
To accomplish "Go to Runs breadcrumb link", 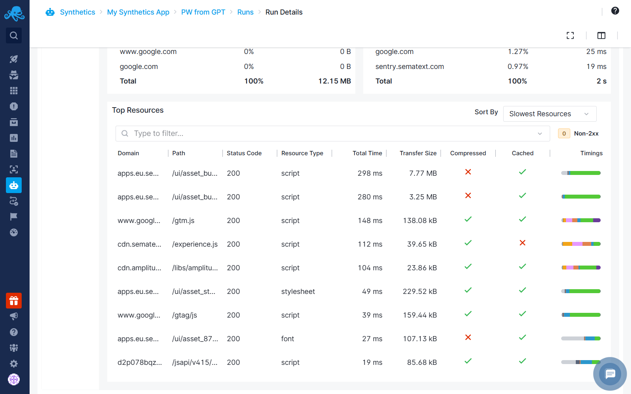I will [245, 12].
